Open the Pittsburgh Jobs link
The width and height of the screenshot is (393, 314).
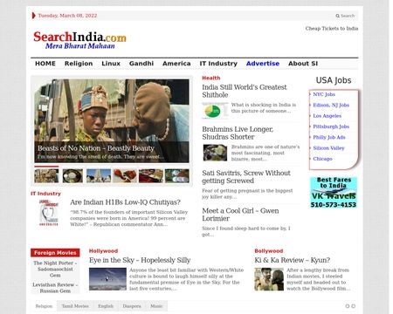point(331,126)
